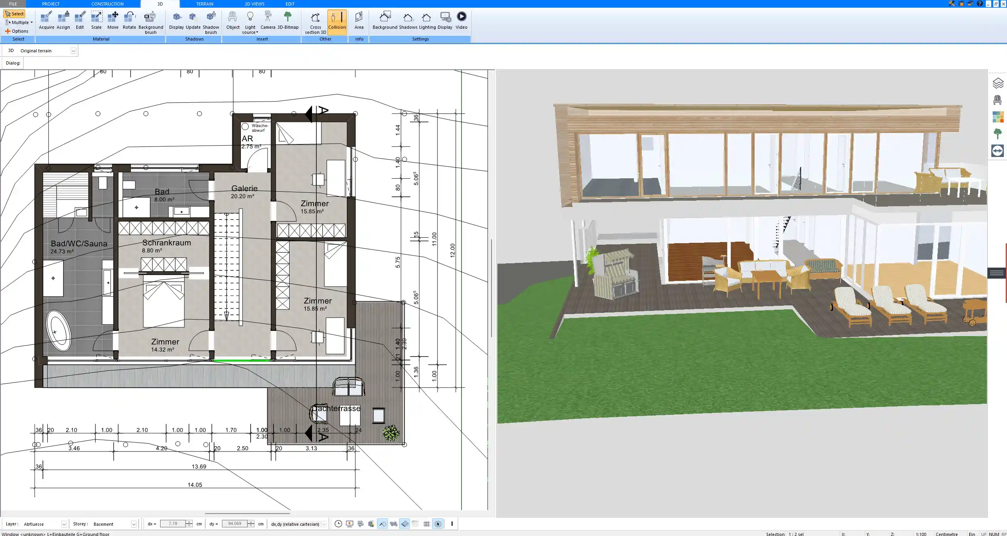Click the shadows Display icon
The height and width of the screenshot is (536, 1007).
click(176, 20)
